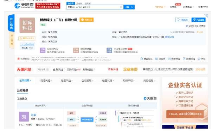The width and height of the screenshot is (211, 131).
Task: Clear the search field with X icon
Action: 121,7
